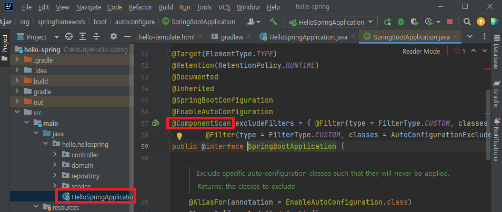The width and height of the screenshot is (502, 212).
Task: Expand the domain package
Action: pos(55,166)
